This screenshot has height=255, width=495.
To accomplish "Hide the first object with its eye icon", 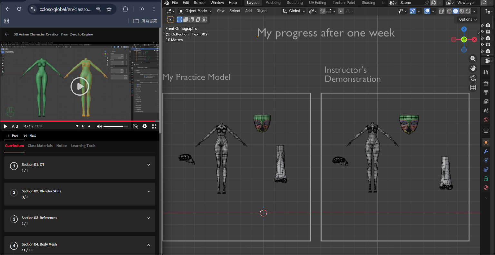I will click(482, 25).
